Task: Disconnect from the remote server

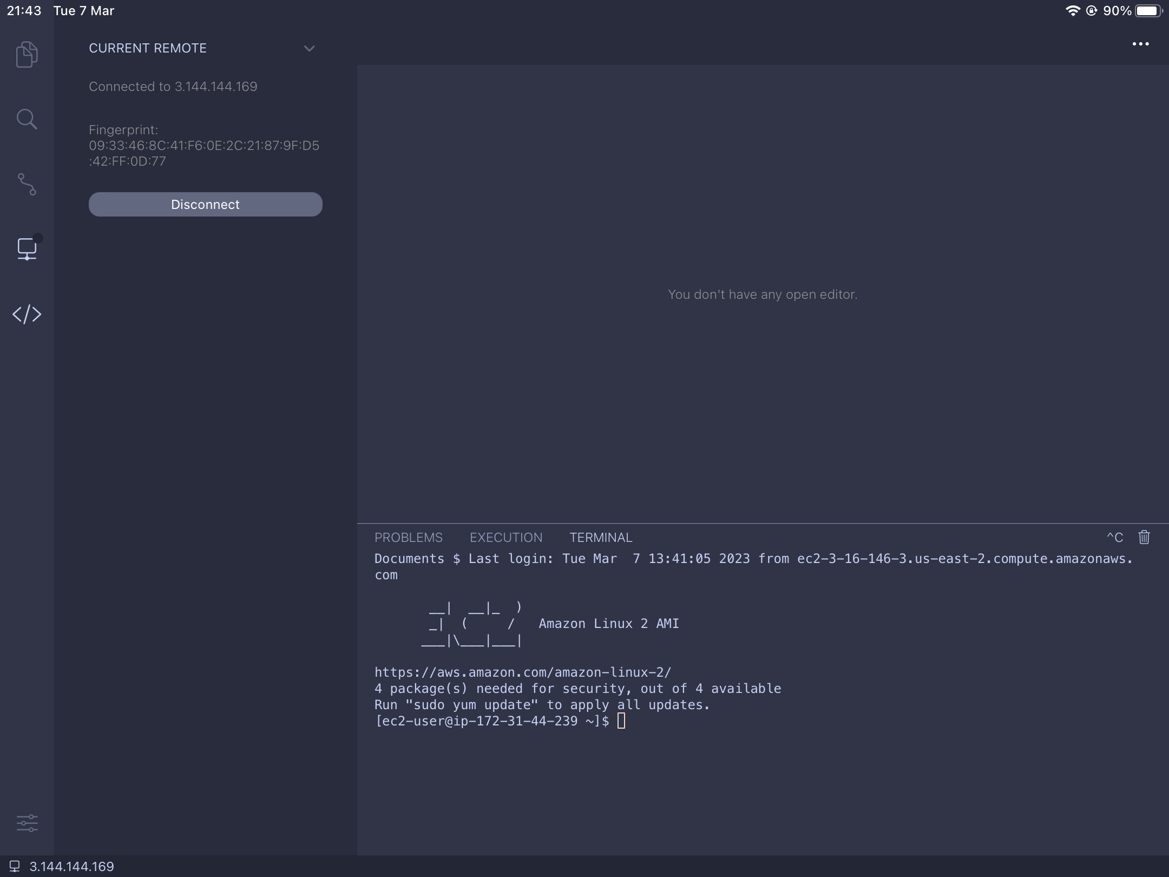Action: (x=205, y=204)
